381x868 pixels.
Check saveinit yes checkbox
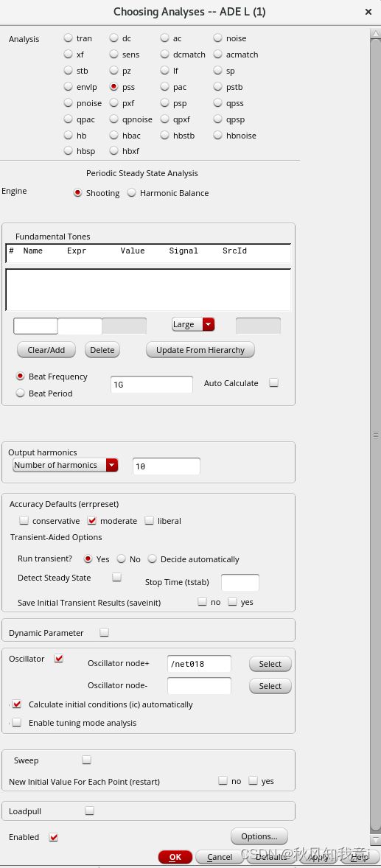(233, 601)
